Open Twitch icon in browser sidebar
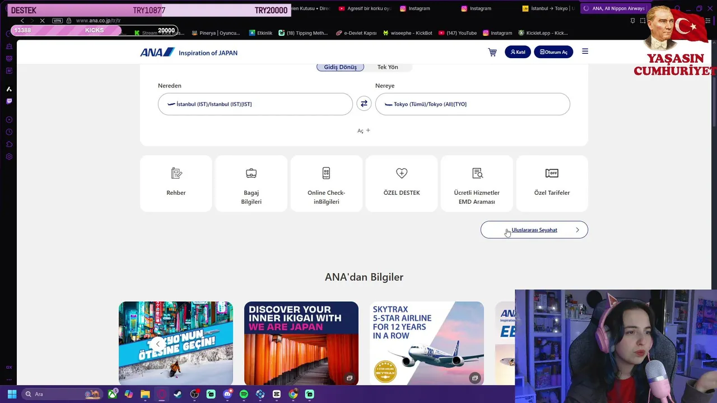Viewport: 717px width, 403px height. [x=9, y=101]
